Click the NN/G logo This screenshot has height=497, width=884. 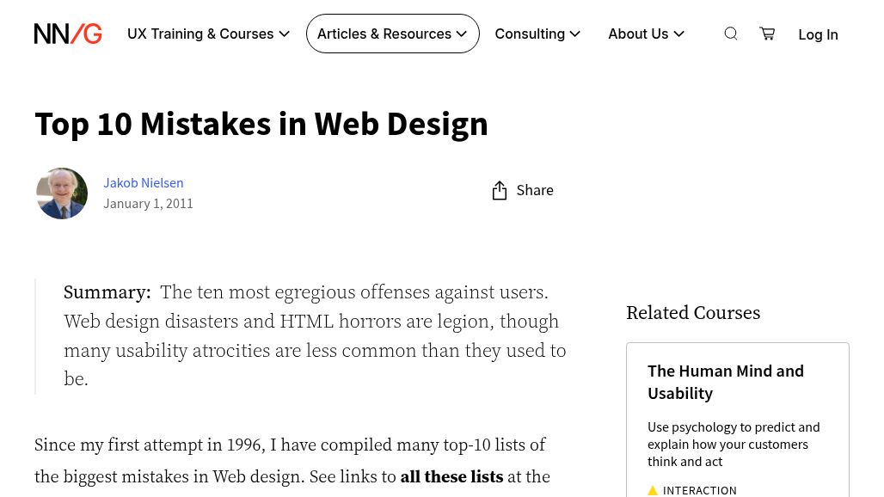click(68, 34)
